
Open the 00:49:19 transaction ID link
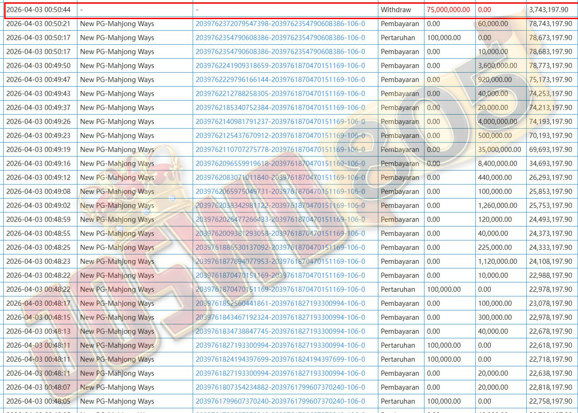coord(280,150)
